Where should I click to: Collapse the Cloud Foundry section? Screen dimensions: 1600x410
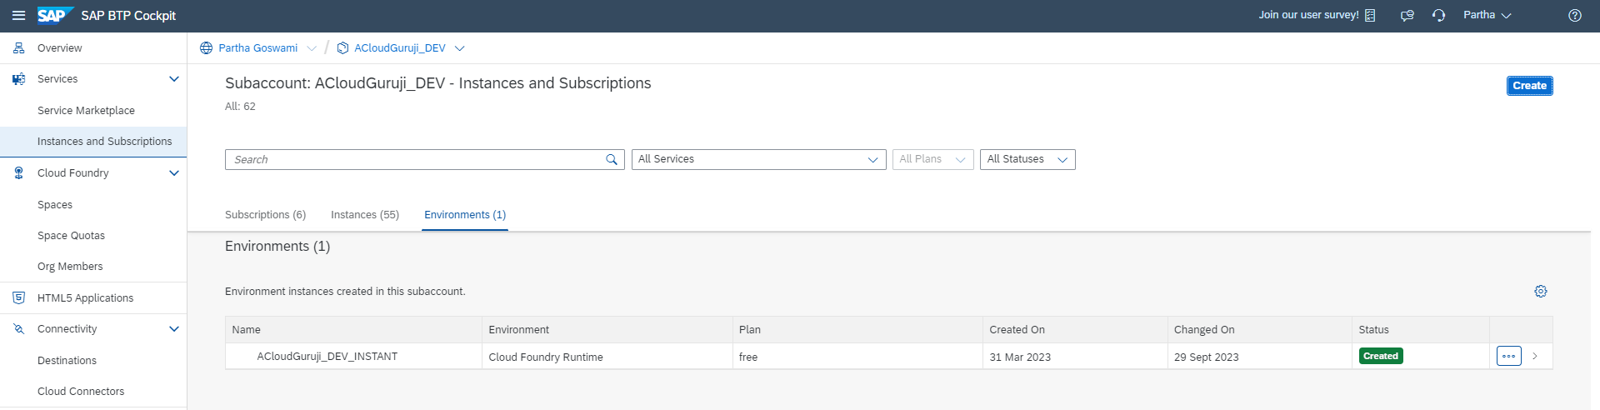(x=174, y=173)
